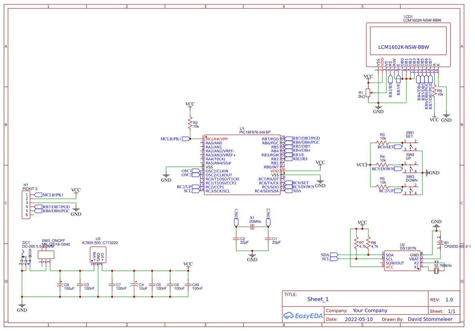
Task: Click the 'PIC16F876-04I/SP' part name text
Action: [255, 132]
